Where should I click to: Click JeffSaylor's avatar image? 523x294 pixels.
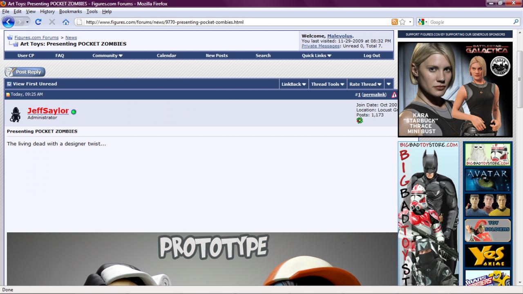coord(16,114)
